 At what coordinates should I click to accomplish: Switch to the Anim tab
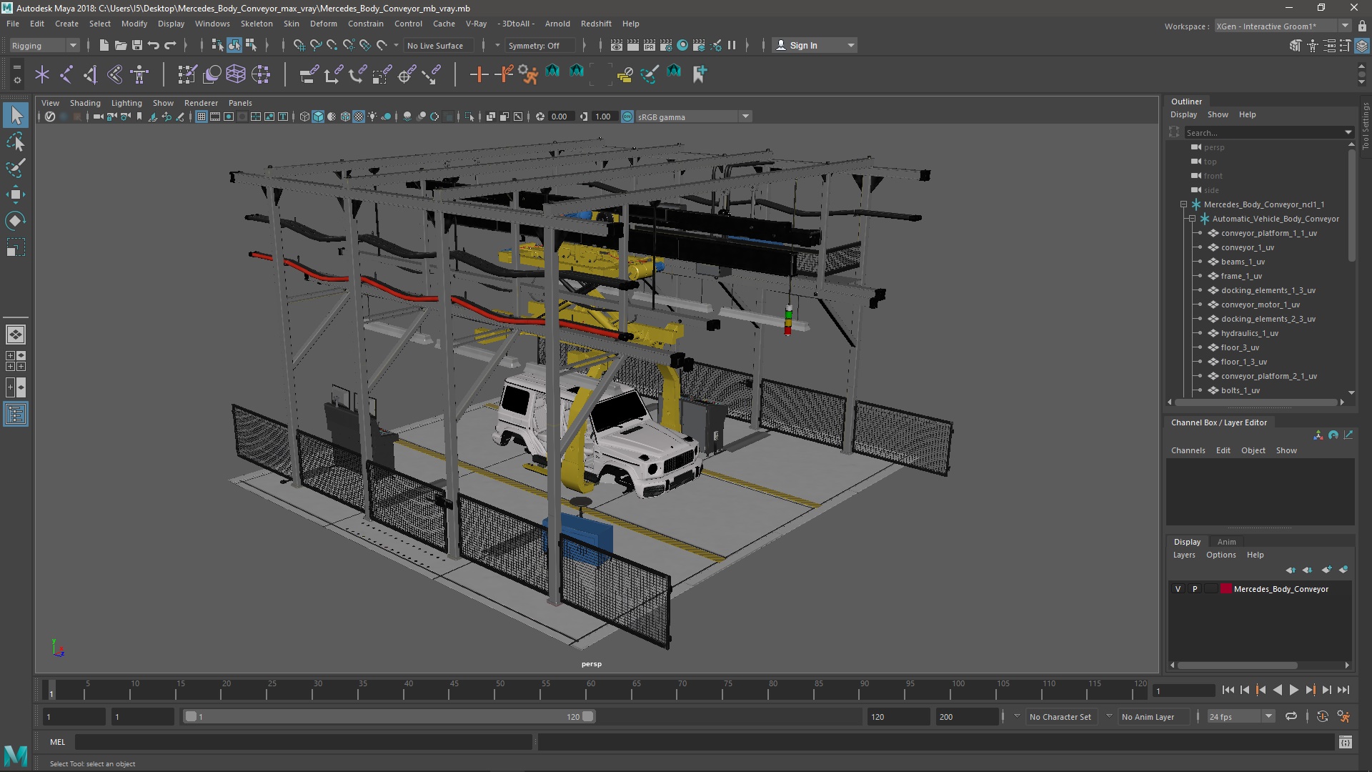[1226, 541]
